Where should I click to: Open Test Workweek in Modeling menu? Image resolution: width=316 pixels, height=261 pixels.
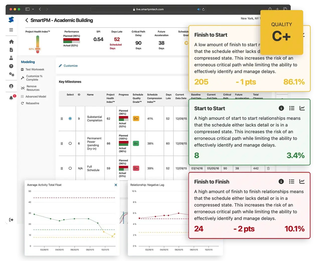(x=35, y=70)
